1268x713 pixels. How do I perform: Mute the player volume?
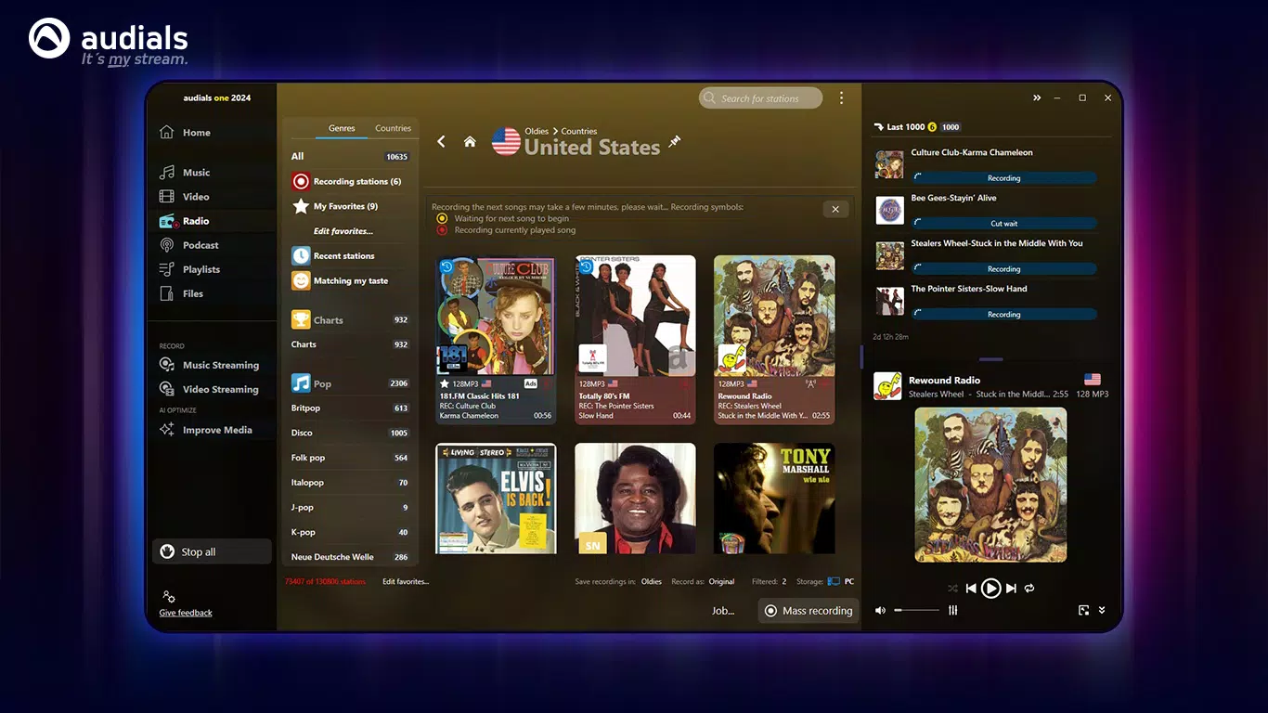tap(880, 610)
